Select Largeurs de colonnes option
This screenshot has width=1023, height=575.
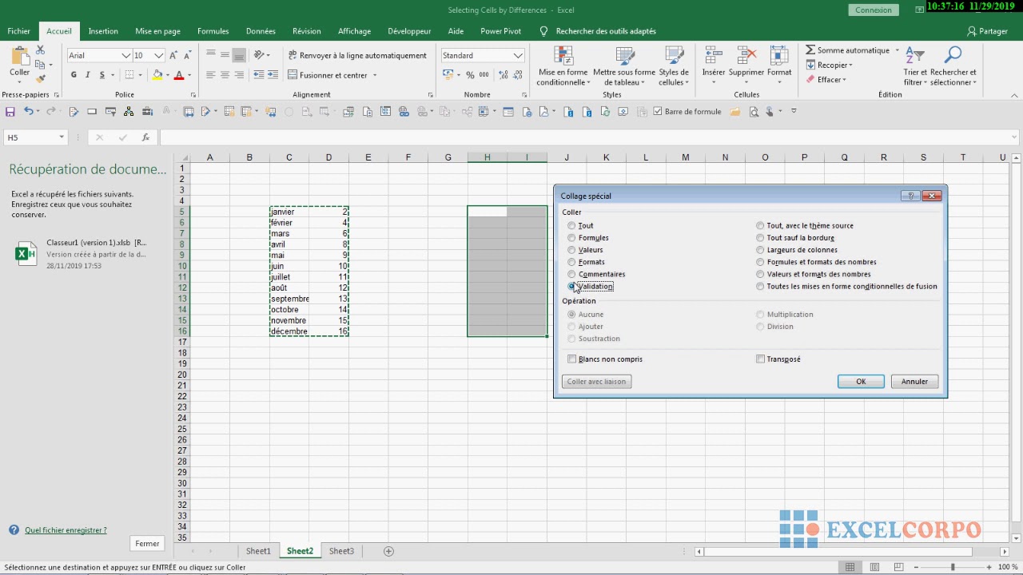click(760, 250)
